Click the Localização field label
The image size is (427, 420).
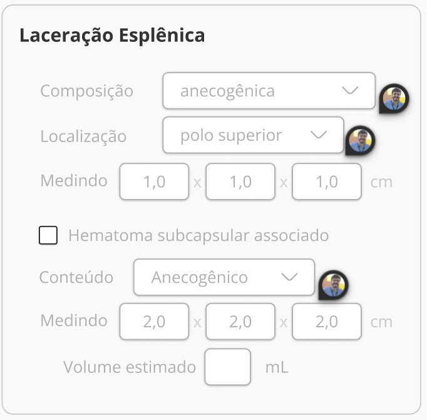[83, 136]
